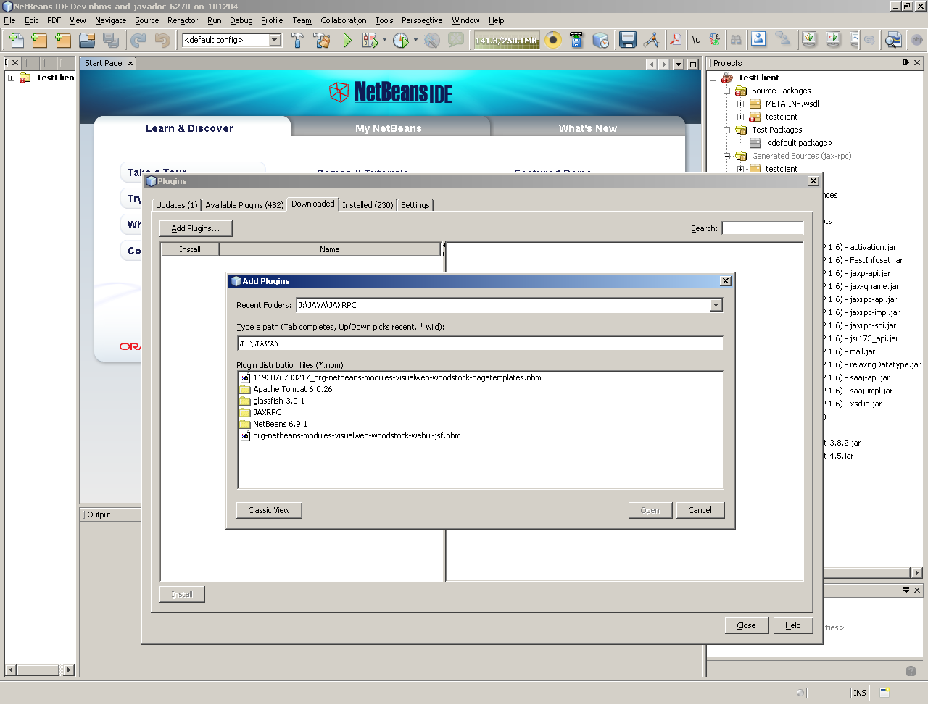Run the project with the green arrow
The height and width of the screenshot is (705, 928).
click(347, 41)
